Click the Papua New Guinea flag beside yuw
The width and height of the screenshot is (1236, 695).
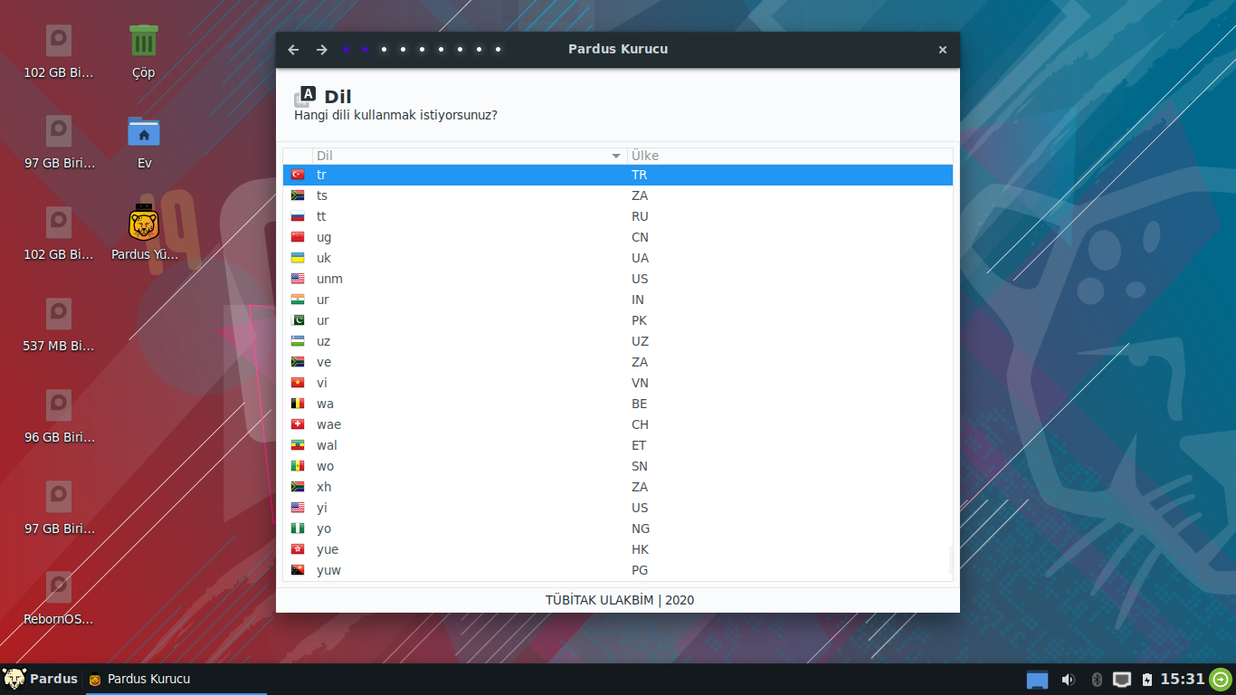pyautogui.click(x=298, y=570)
